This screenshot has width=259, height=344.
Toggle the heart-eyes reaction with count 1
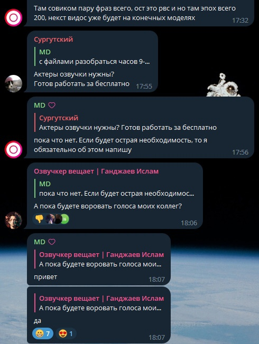pos(66,333)
